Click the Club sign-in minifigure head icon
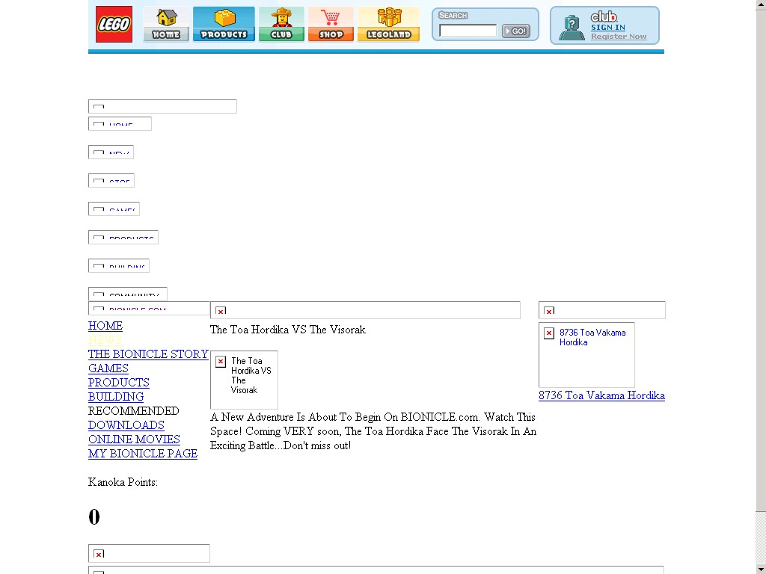766x574 pixels. (572, 25)
